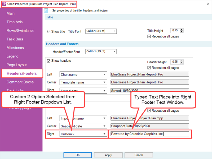Open the Main settings tab

coord(11,14)
